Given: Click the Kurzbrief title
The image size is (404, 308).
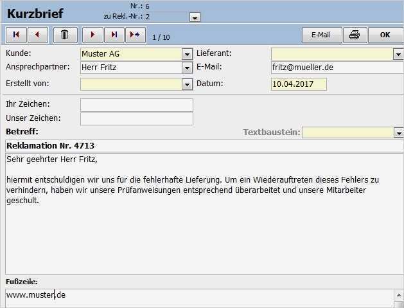Looking at the screenshot, I should point(35,14).
